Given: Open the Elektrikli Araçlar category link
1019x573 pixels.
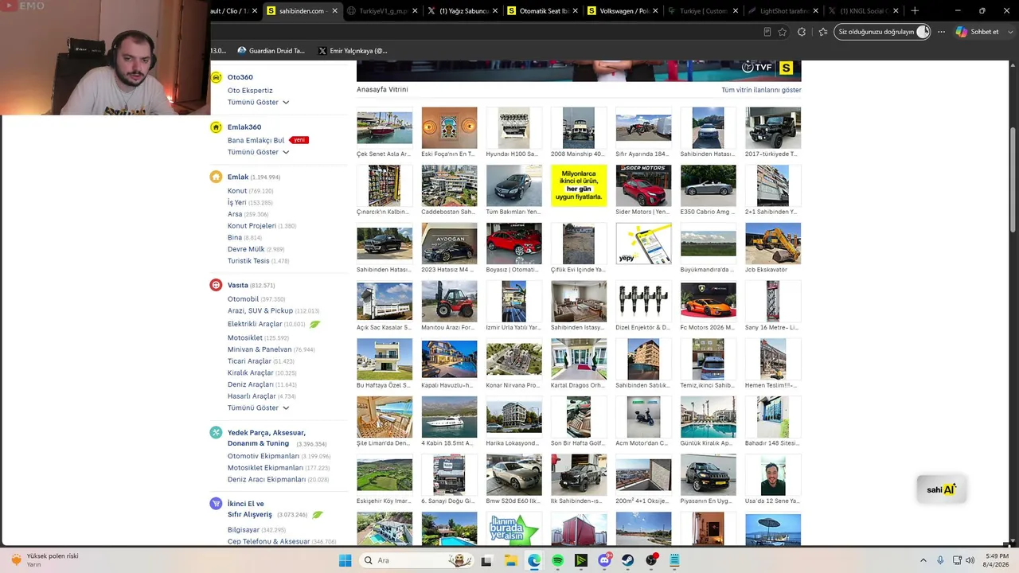Looking at the screenshot, I should [x=255, y=324].
